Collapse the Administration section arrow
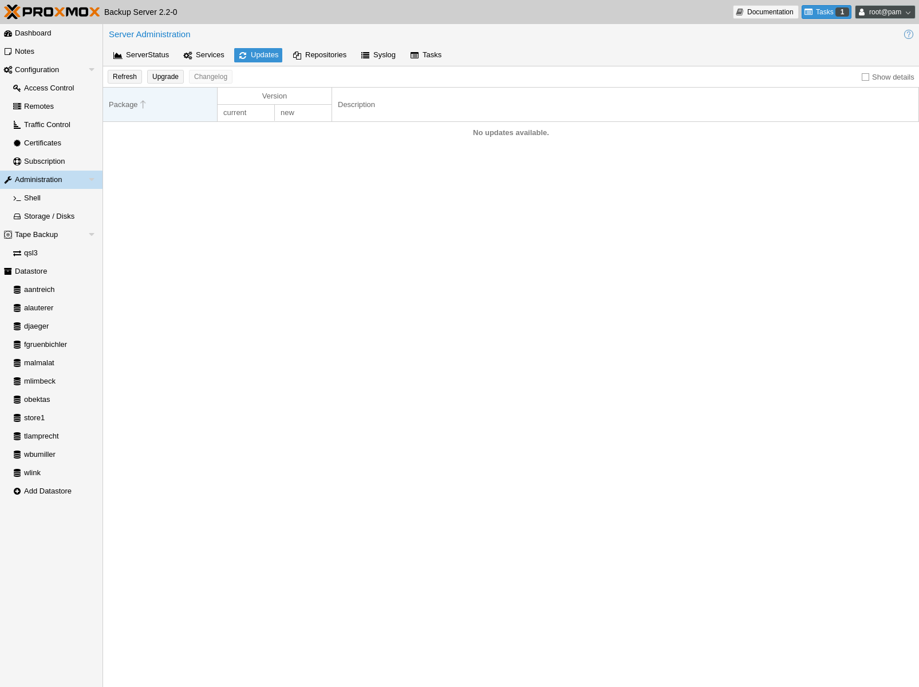 coord(92,180)
